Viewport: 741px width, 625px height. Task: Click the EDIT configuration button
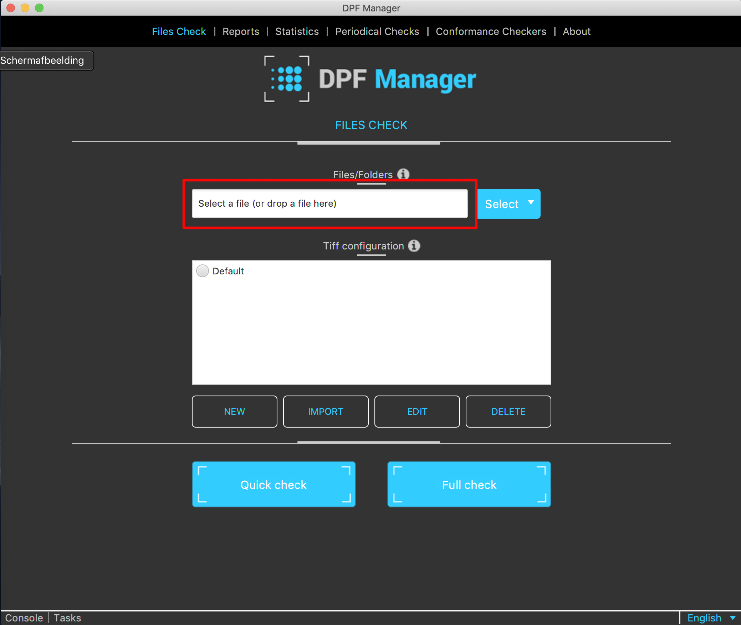(417, 412)
